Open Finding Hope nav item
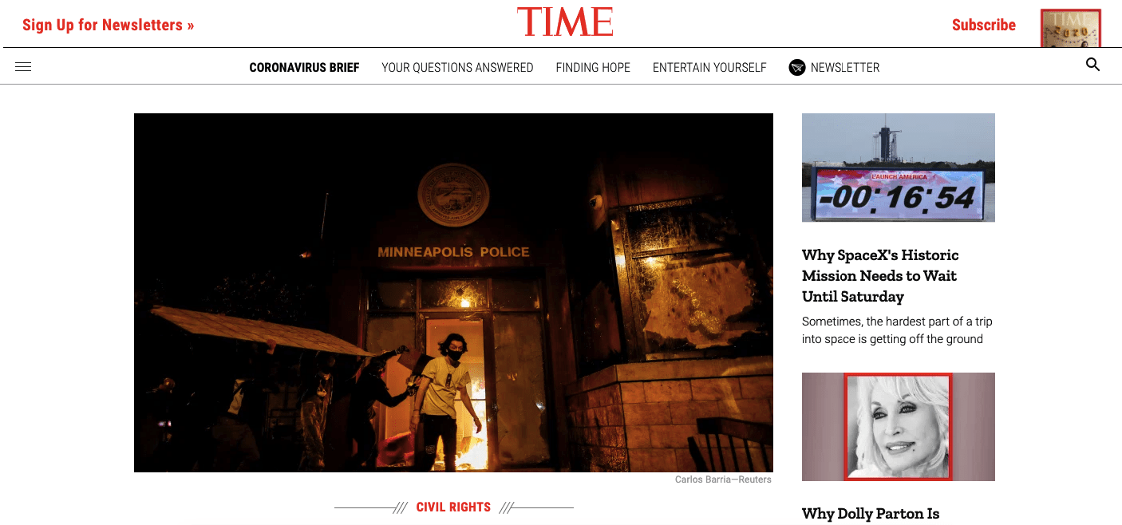Image resolution: width=1122 pixels, height=525 pixels. click(x=593, y=68)
